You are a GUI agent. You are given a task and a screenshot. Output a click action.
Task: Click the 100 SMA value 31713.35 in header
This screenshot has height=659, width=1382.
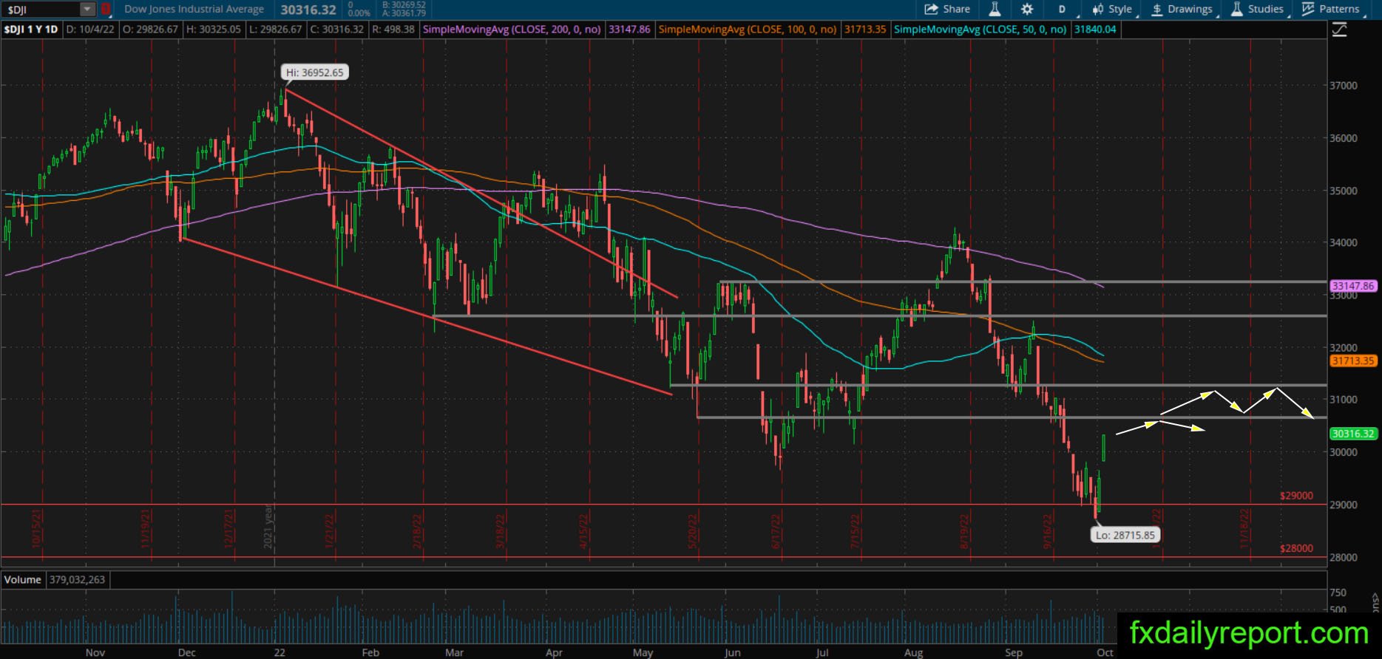click(865, 30)
